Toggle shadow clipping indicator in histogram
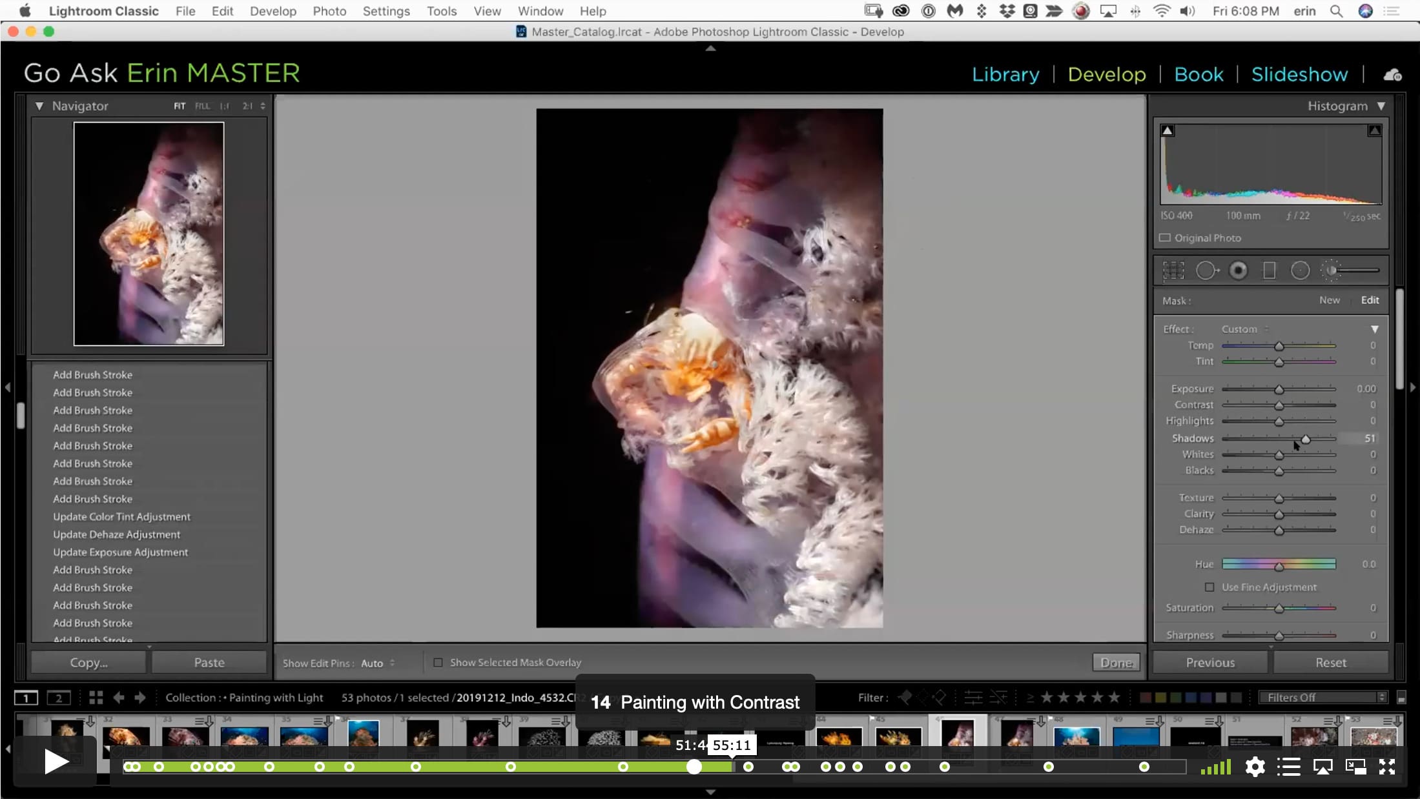This screenshot has width=1420, height=799. click(1168, 131)
